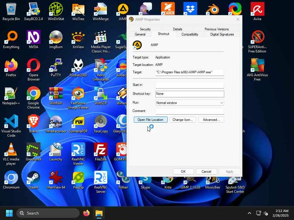The width and height of the screenshot is (294, 220).
Task: Select the WinSCP desktop icon
Action: [101, 96]
